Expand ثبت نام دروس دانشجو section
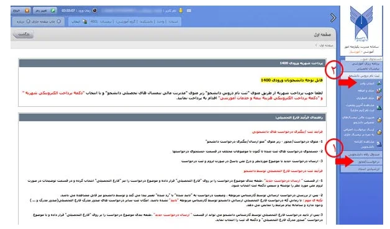The width and height of the screenshot is (390, 229). (x=361, y=76)
